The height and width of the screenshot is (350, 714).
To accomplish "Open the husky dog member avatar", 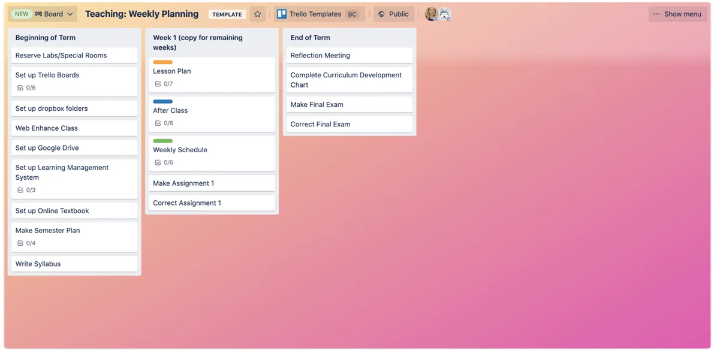I will 444,14.
